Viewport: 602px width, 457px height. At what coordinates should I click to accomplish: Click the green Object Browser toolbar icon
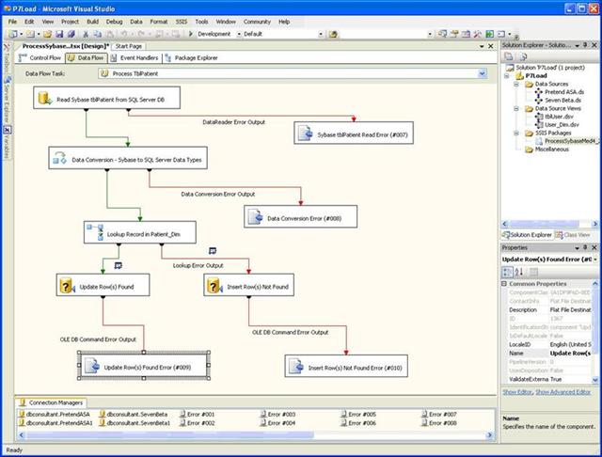tap(489, 34)
